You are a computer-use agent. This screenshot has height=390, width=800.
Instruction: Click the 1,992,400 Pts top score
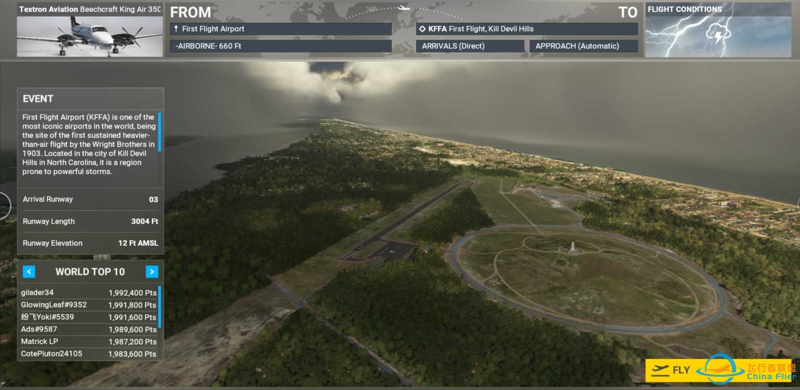[132, 293]
